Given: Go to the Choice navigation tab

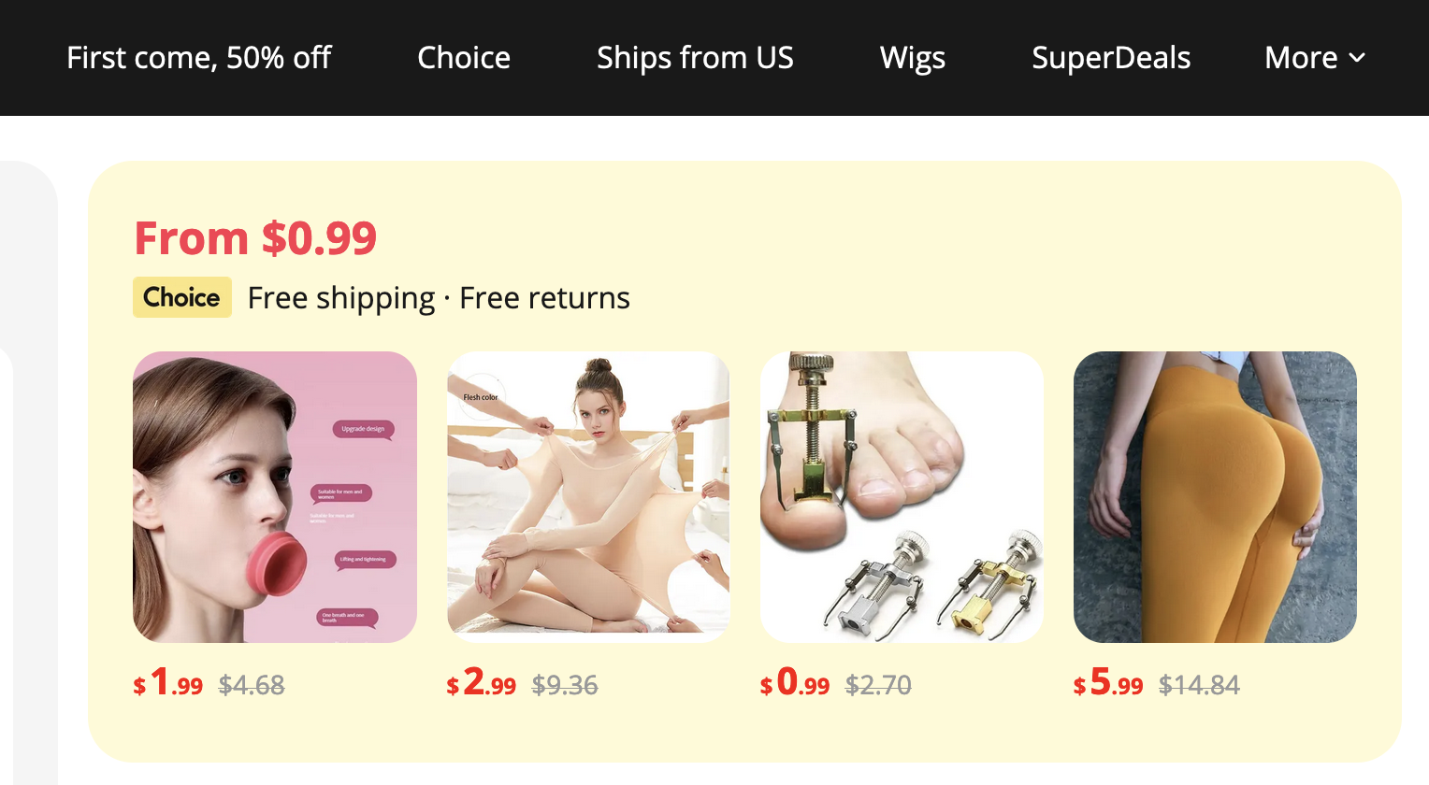Looking at the screenshot, I should [464, 58].
